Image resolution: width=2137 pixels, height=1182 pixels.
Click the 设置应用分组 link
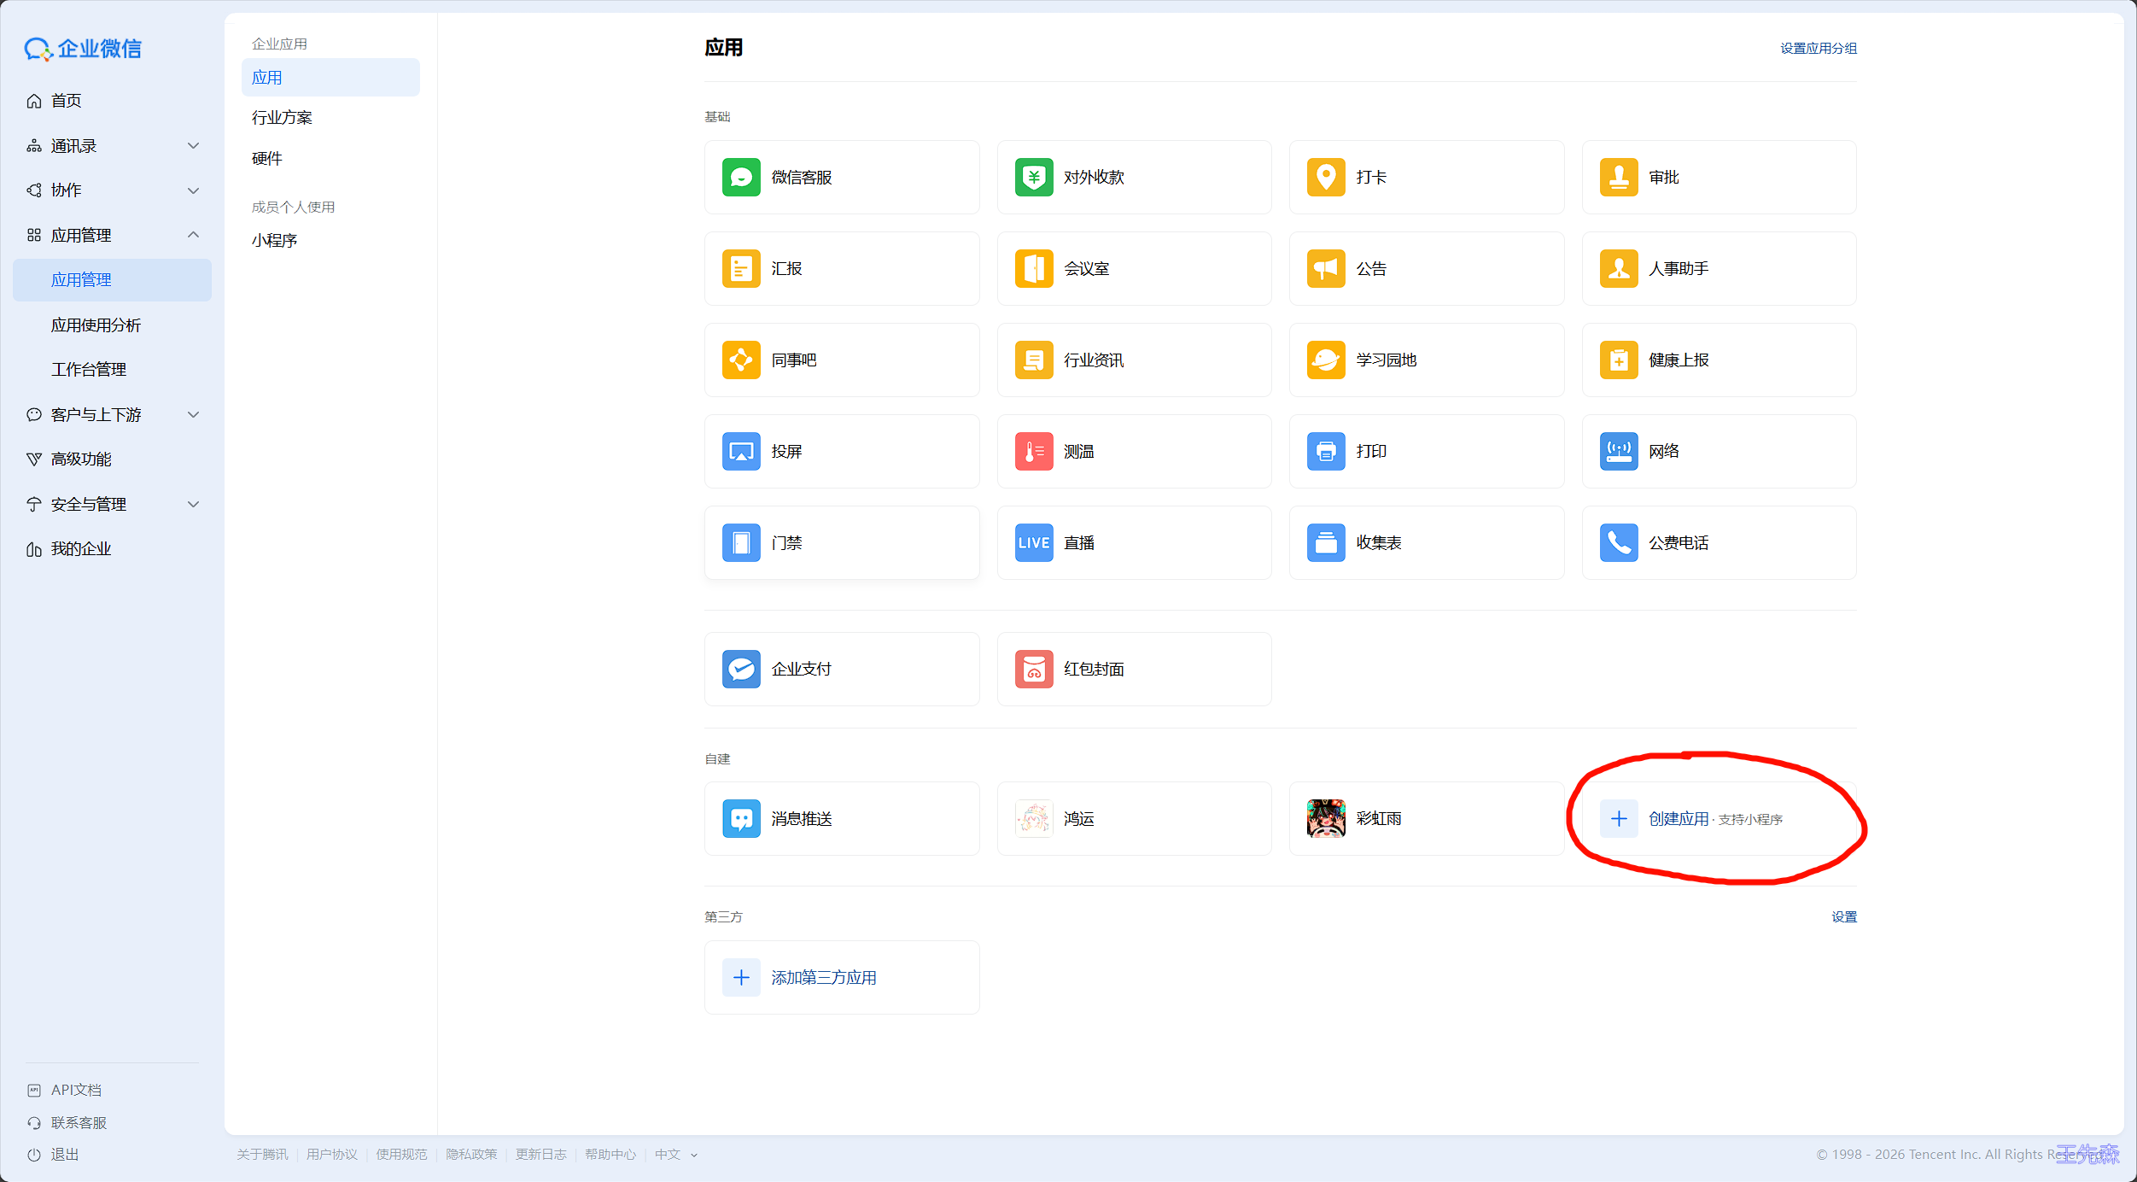[1818, 49]
